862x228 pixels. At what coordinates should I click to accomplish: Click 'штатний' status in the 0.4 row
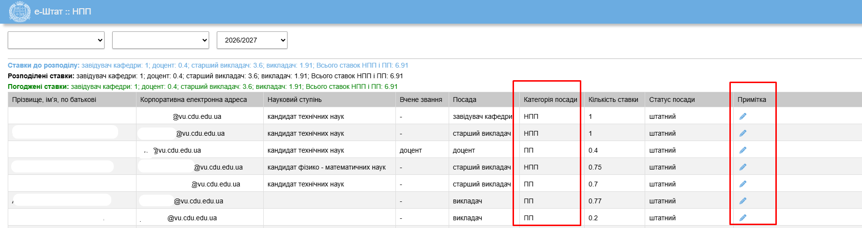(x=663, y=150)
